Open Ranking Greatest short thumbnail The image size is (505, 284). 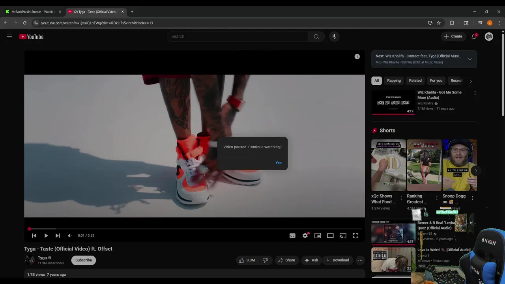[424, 165]
